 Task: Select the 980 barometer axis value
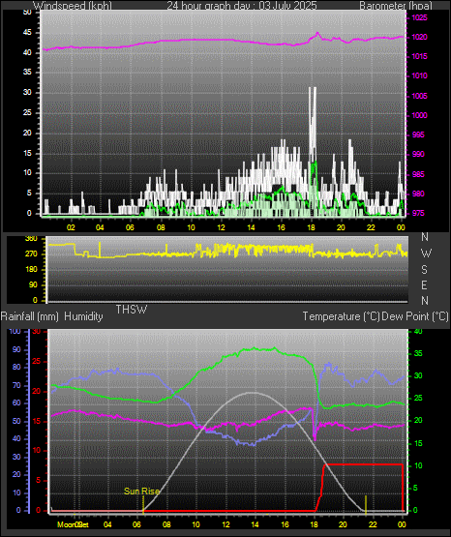pos(418,194)
